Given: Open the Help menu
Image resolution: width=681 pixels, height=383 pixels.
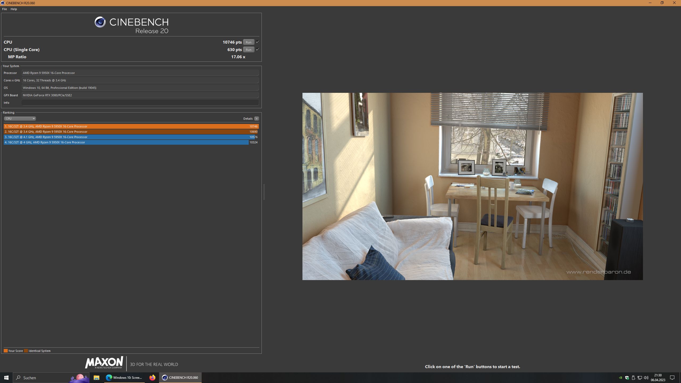Looking at the screenshot, I should [14, 9].
